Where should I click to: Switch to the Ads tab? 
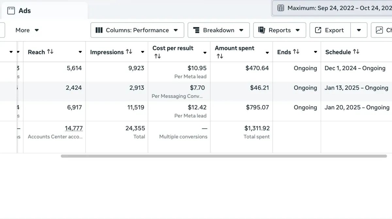24,11
